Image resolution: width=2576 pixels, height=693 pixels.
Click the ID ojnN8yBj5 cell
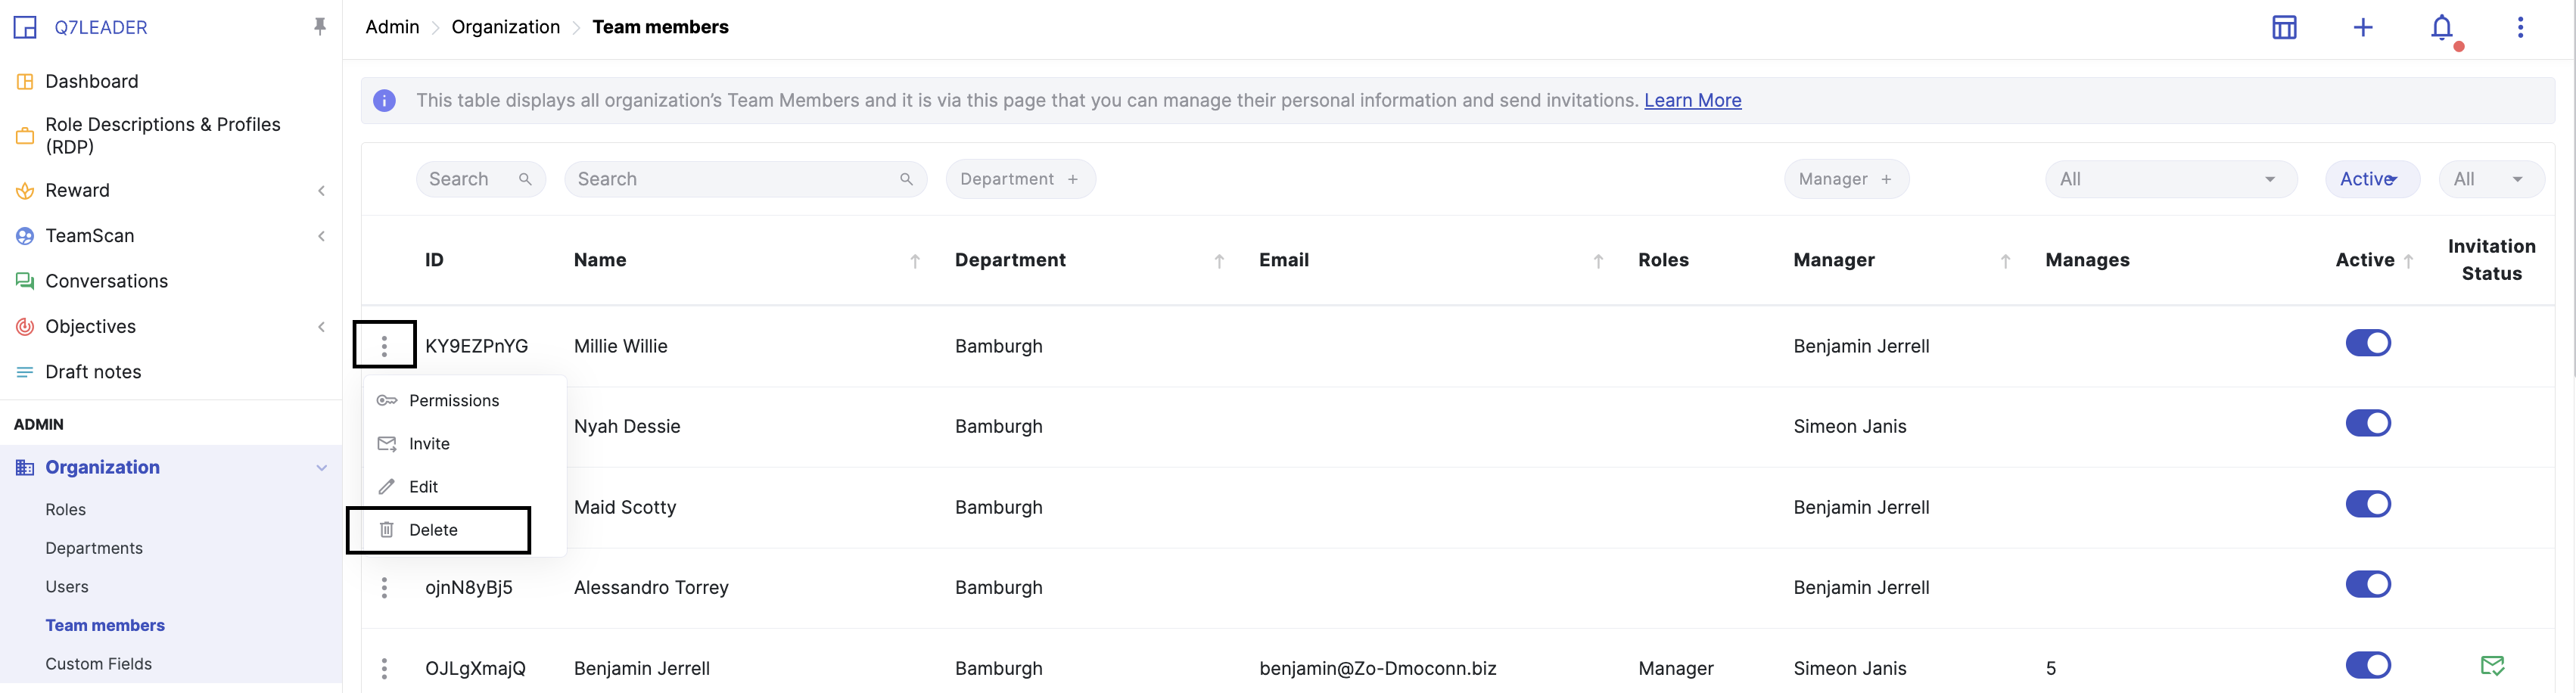469,588
